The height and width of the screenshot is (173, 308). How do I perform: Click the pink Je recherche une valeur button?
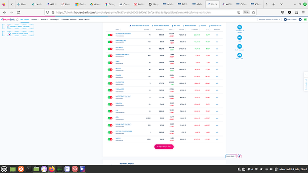(164, 147)
